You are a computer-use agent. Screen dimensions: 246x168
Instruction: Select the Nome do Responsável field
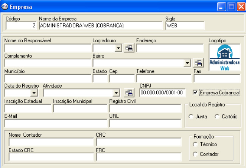coord(48,48)
